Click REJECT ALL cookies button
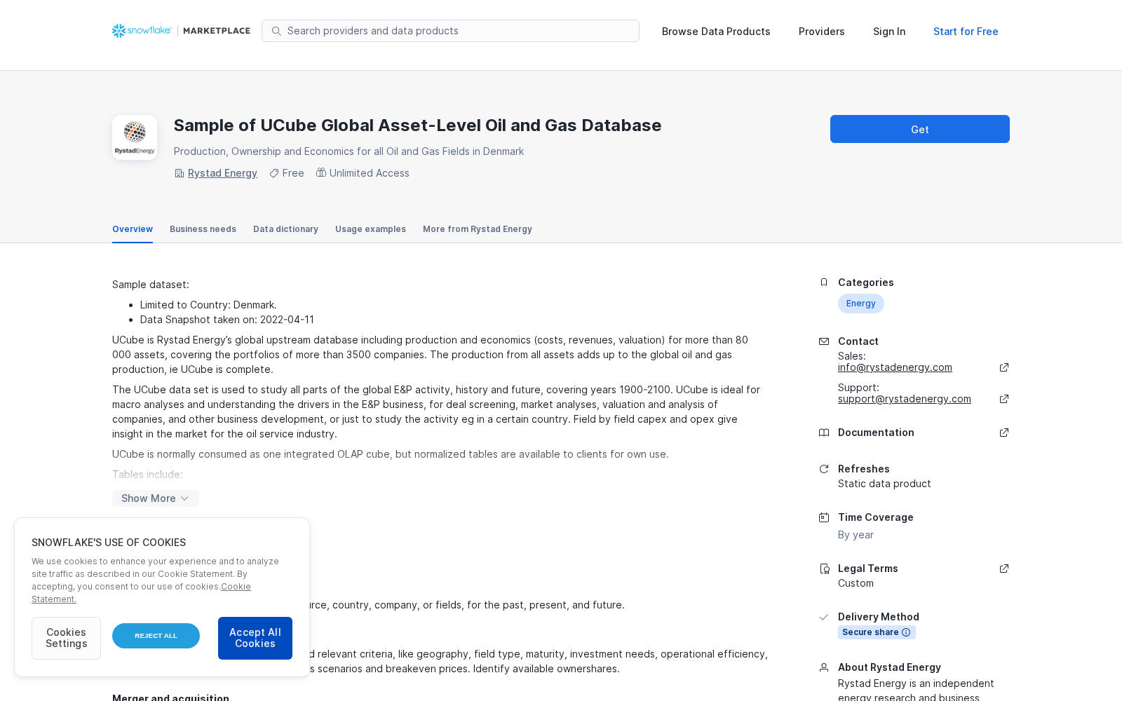Viewport: 1122px width, 701px height. coord(156,636)
